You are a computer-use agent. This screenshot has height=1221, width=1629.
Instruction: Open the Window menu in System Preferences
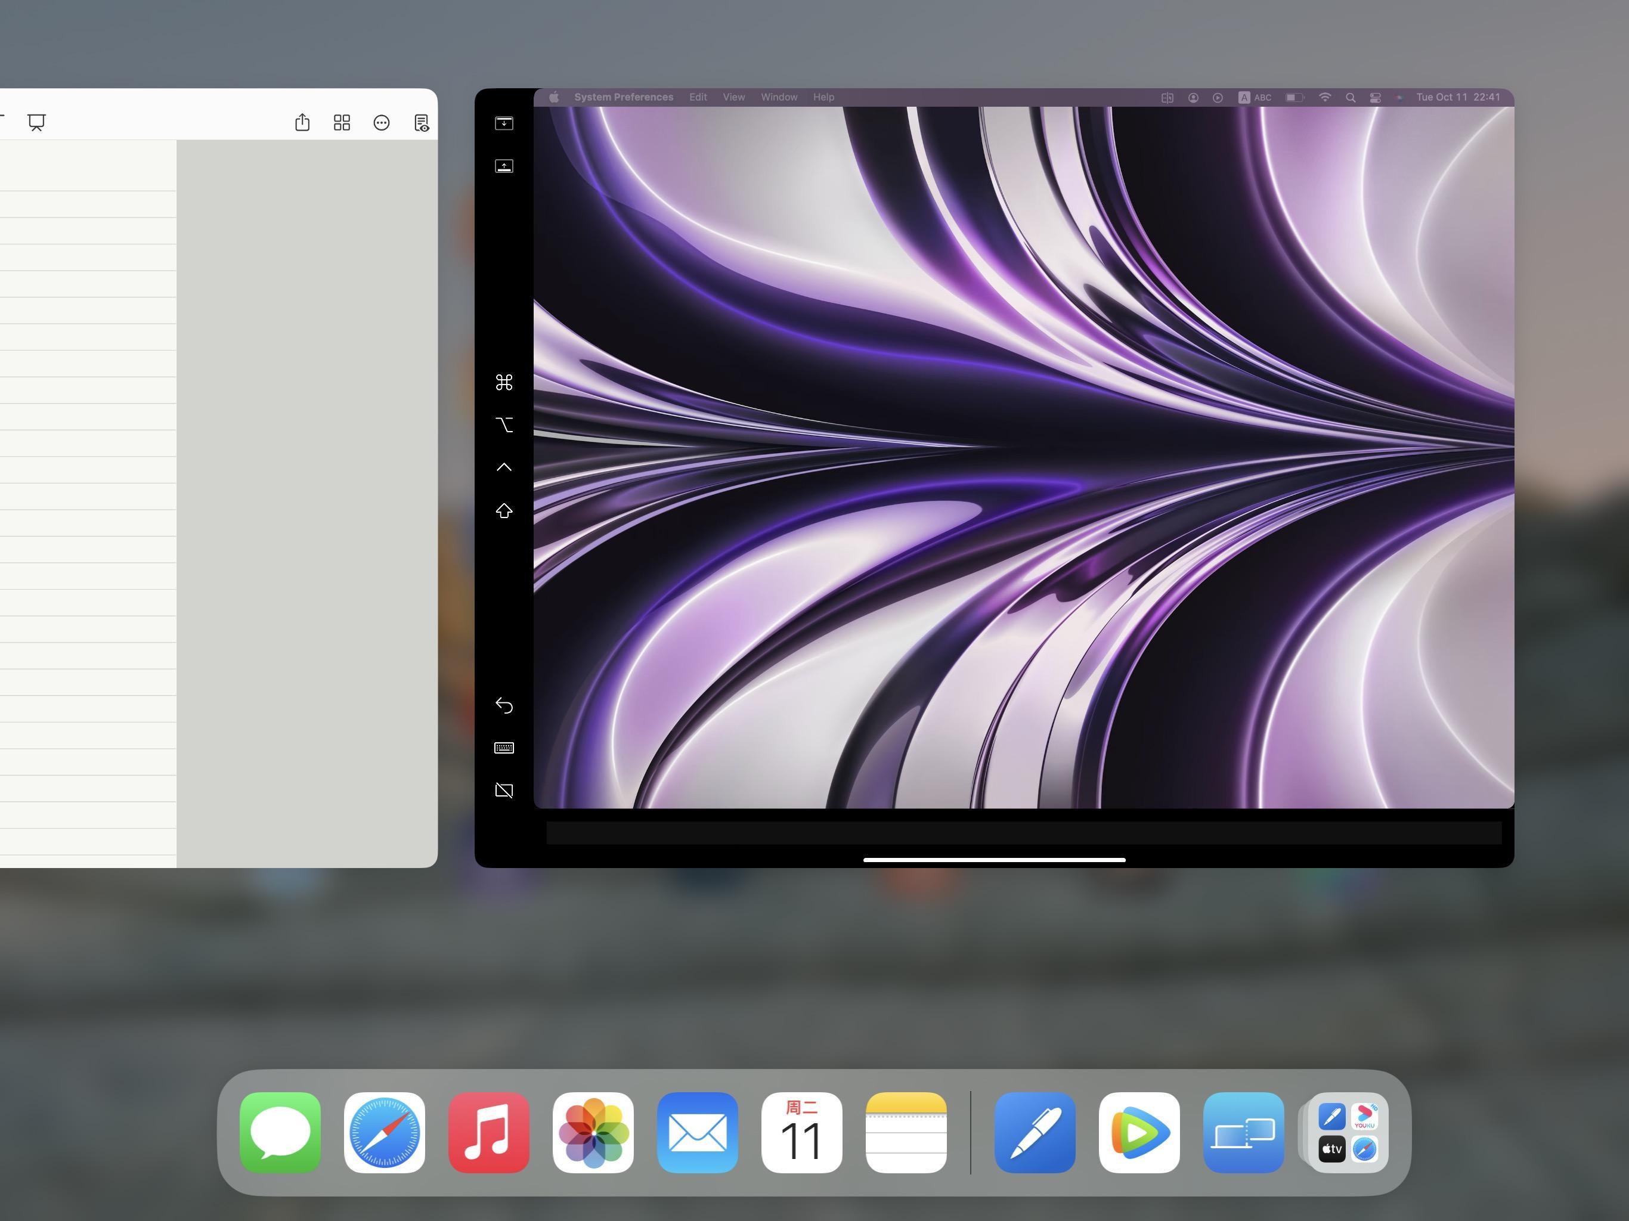(778, 97)
